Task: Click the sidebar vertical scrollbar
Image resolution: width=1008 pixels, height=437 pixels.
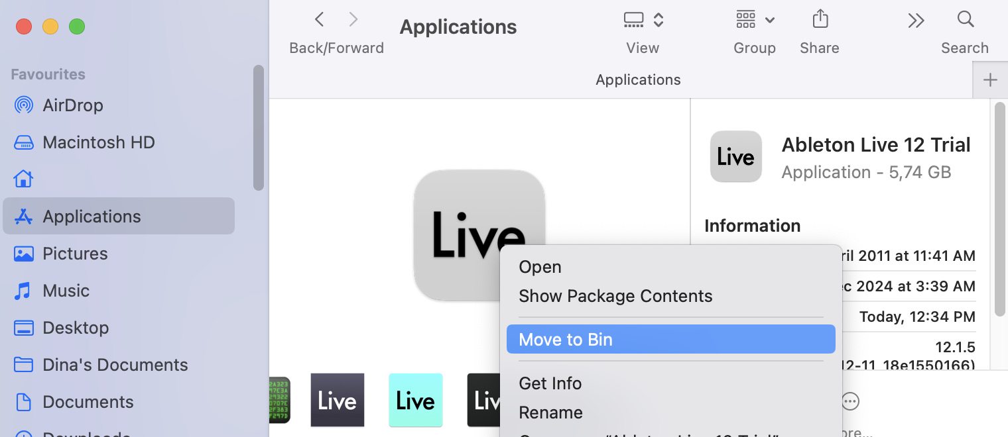Action: (x=258, y=127)
